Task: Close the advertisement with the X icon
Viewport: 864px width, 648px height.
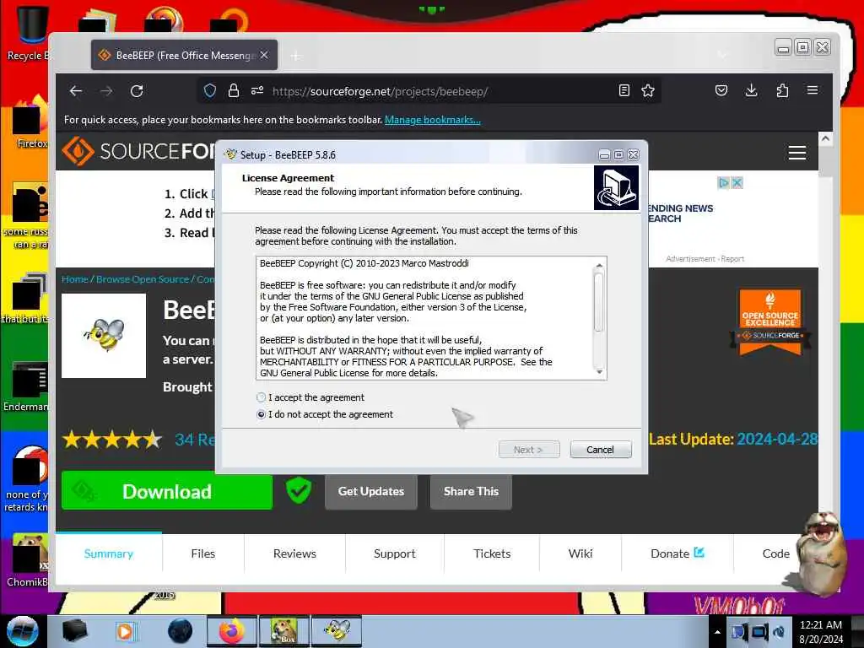Action: point(737,182)
